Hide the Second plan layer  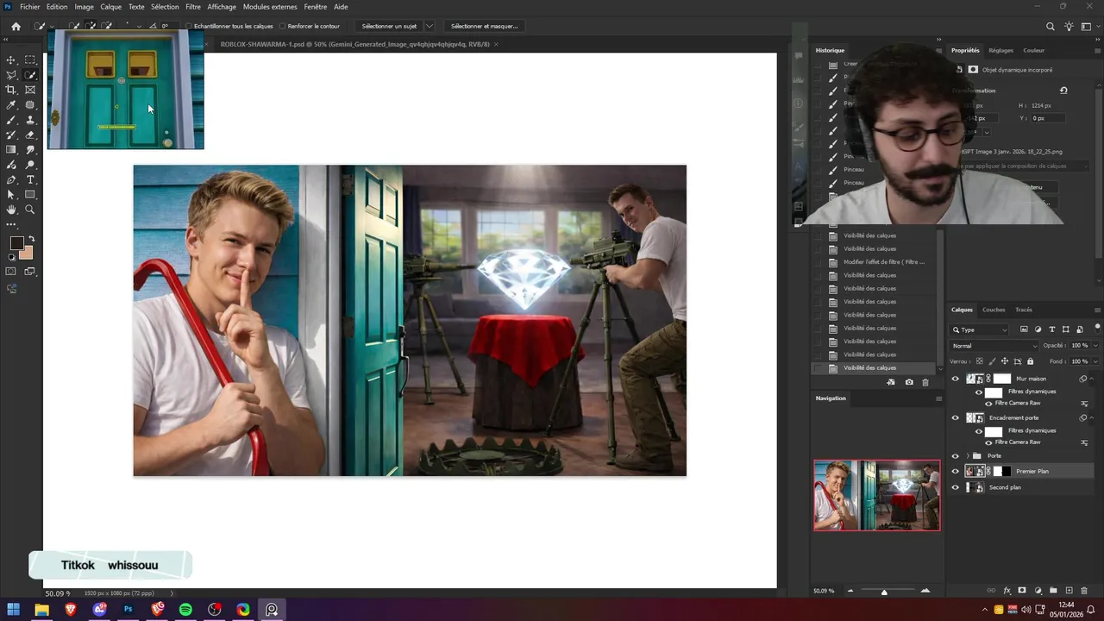tap(955, 487)
